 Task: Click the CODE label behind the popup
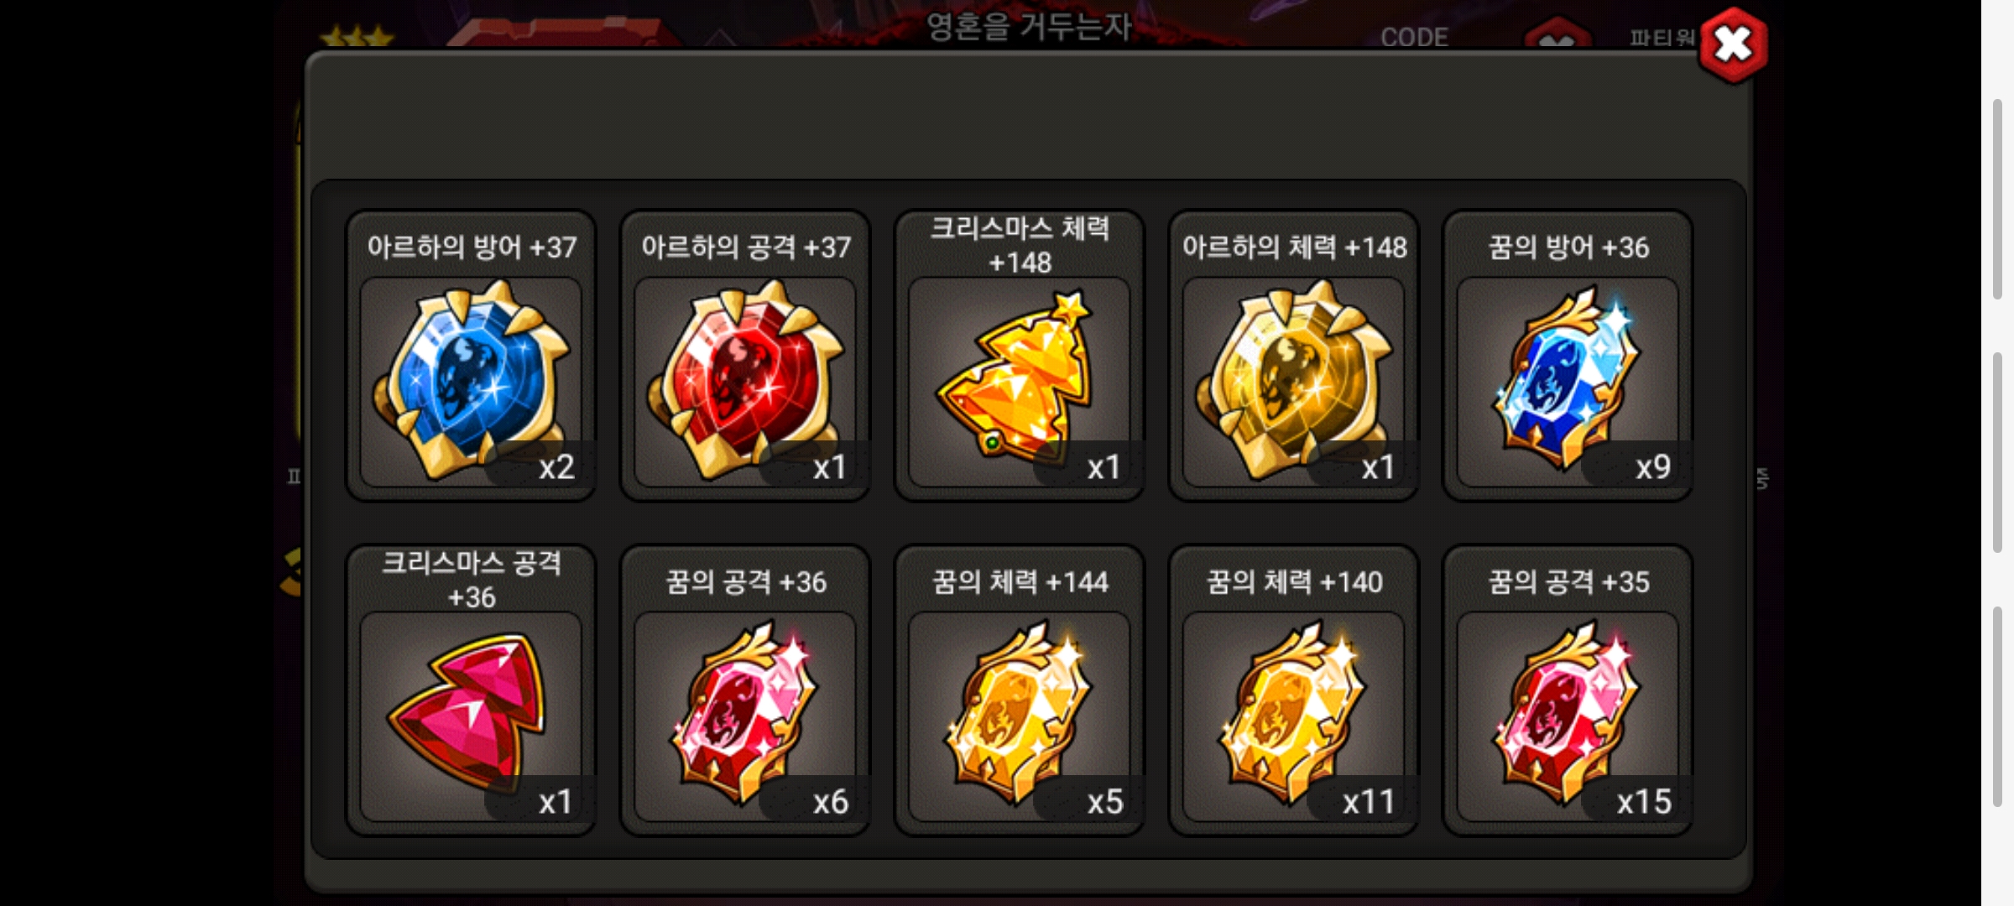1414,37
